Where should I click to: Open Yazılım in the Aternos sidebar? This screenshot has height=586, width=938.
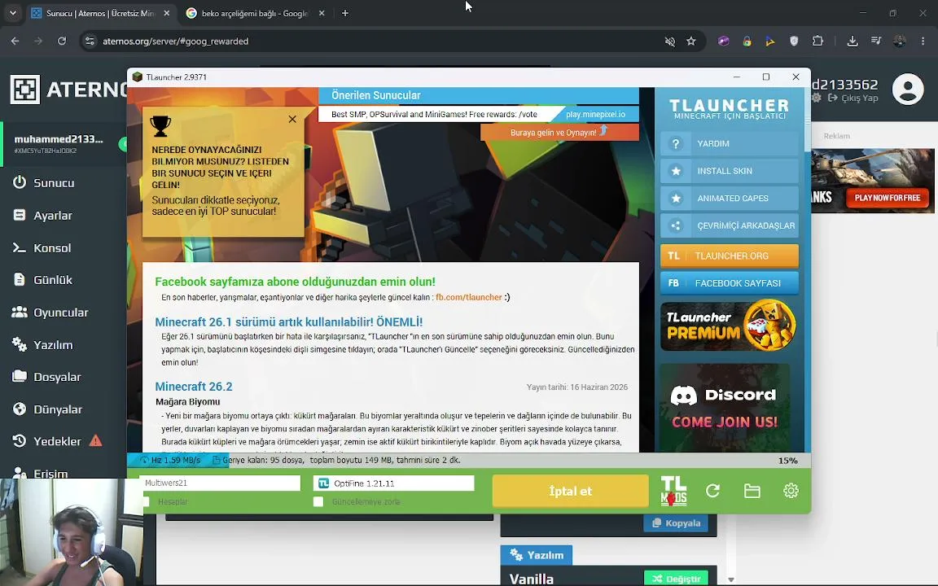coord(53,344)
